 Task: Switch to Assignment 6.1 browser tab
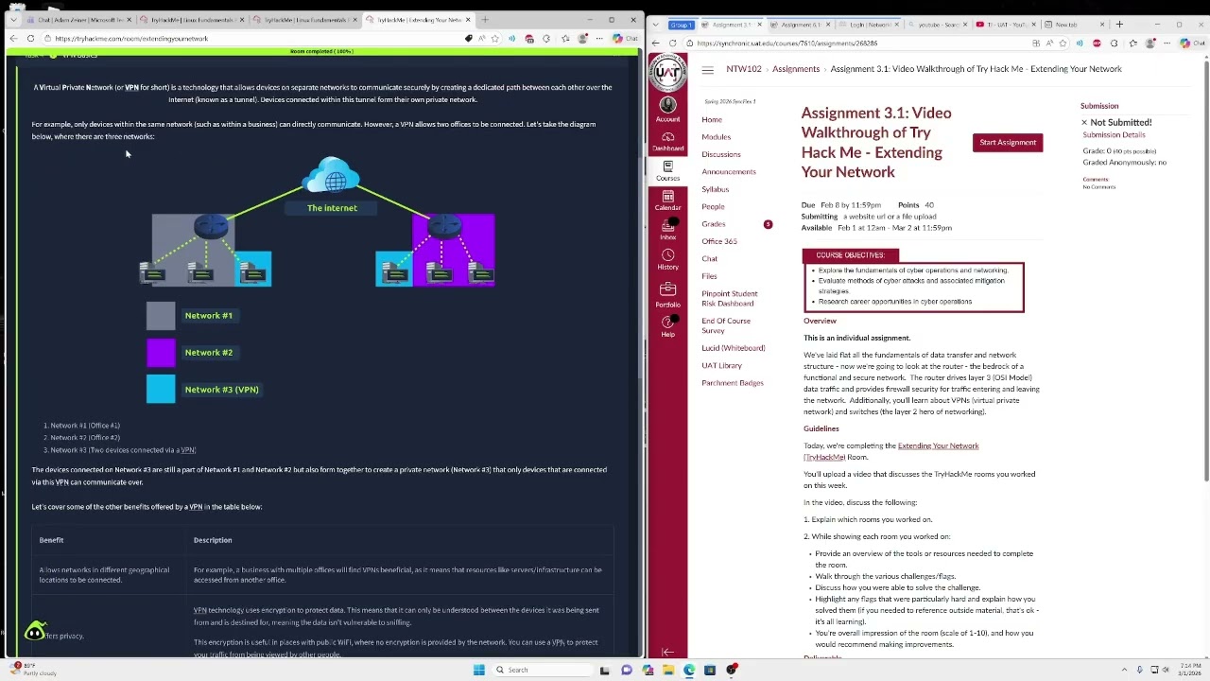pyautogui.click(x=803, y=25)
